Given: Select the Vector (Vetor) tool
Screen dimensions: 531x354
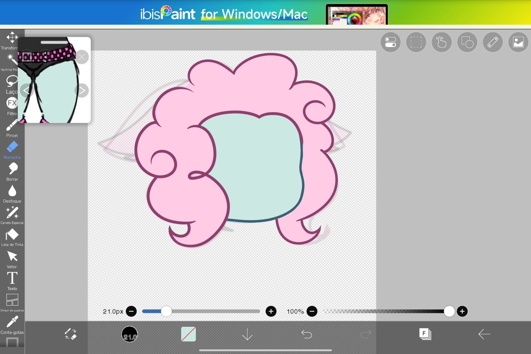Looking at the screenshot, I should pos(12,259).
